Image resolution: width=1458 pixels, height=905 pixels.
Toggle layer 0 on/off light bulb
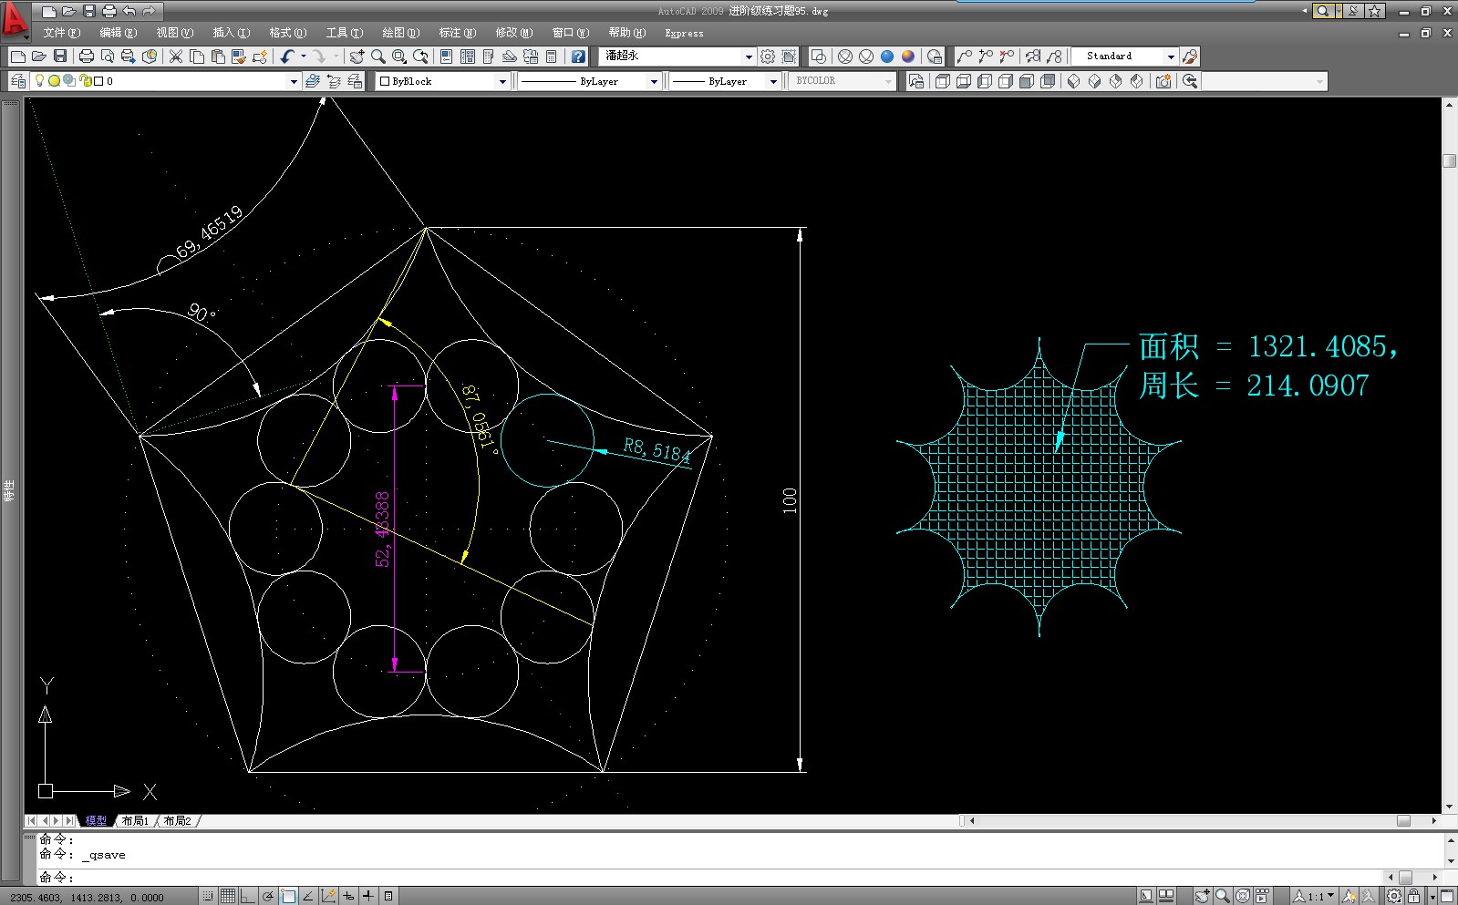(x=39, y=81)
